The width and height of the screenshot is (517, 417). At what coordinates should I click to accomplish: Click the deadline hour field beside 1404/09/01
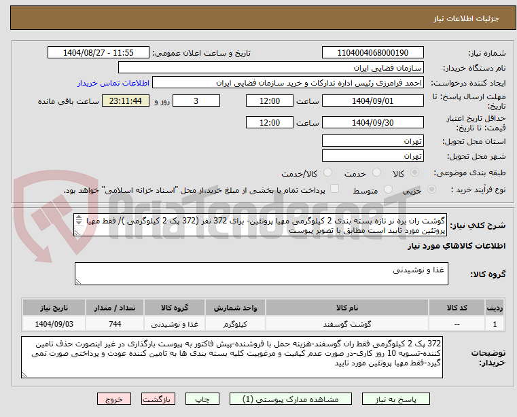point(270,101)
